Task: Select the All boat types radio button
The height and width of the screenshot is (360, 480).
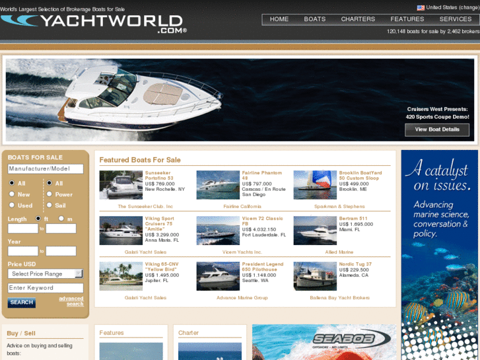Action: click(x=50, y=183)
